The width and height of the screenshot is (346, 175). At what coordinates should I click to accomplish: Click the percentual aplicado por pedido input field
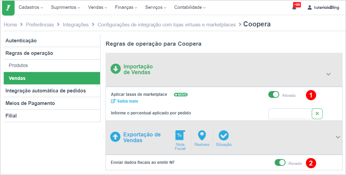coord(290,114)
